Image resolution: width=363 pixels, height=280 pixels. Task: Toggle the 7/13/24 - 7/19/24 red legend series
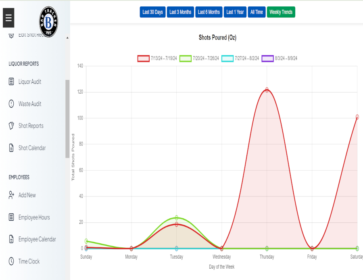pos(143,59)
